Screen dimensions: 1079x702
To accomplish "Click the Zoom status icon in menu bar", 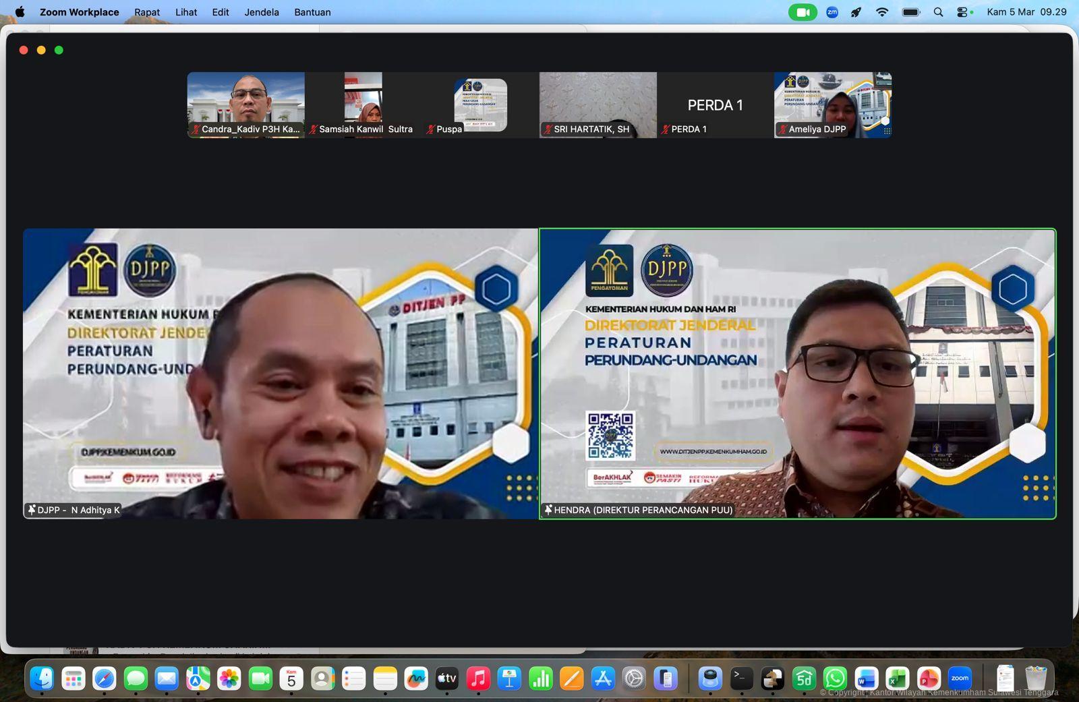I will (832, 12).
